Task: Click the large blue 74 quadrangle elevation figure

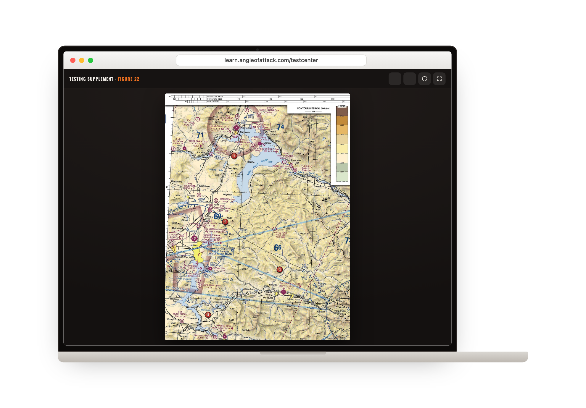Action: (280, 127)
